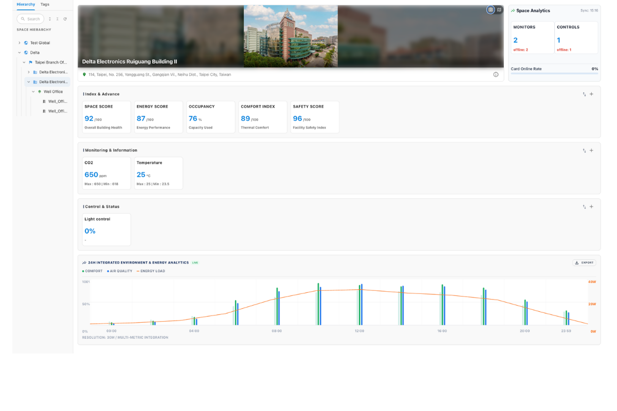Select the Well Office tree label
Screen dimensions: 617x411
53,91
